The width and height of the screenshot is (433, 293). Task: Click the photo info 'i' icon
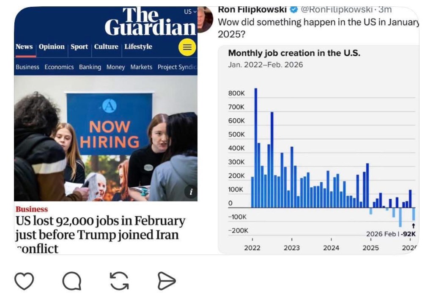click(x=191, y=192)
